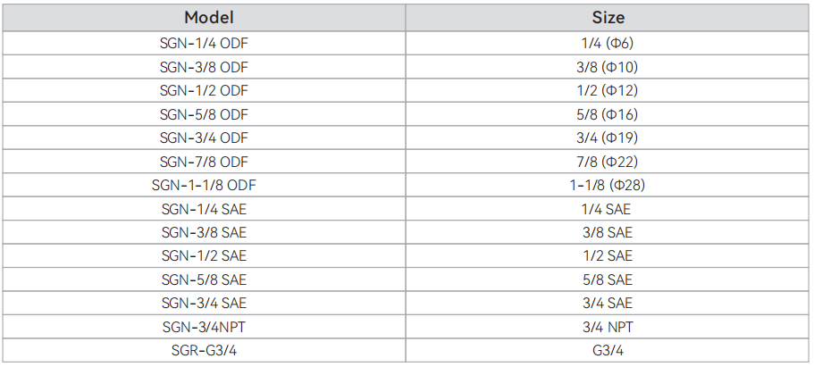This screenshot has width=814, height=367.
Task: Click the Model column header
Action: 204,18
